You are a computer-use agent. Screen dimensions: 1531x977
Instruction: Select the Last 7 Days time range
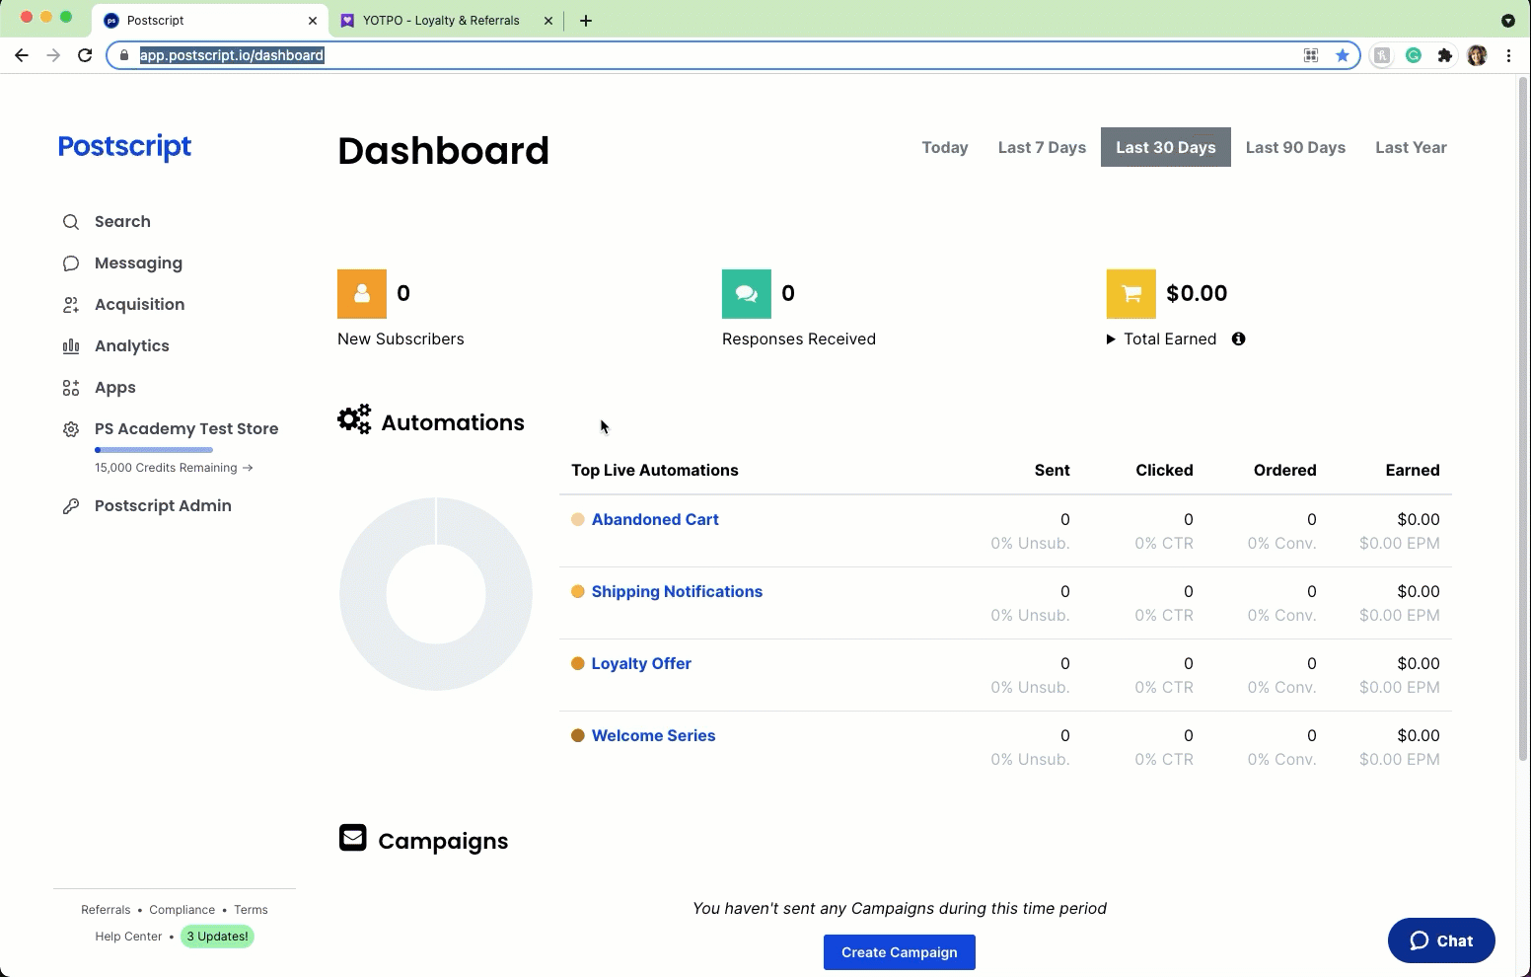click(1042, 147)
